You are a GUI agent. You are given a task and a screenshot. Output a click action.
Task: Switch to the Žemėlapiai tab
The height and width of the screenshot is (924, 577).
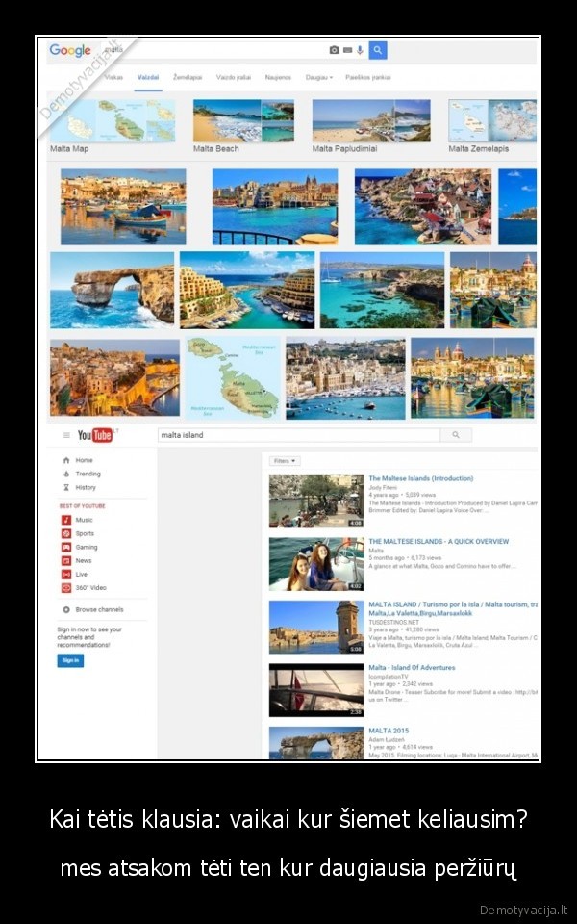click(x=188, y=76)
